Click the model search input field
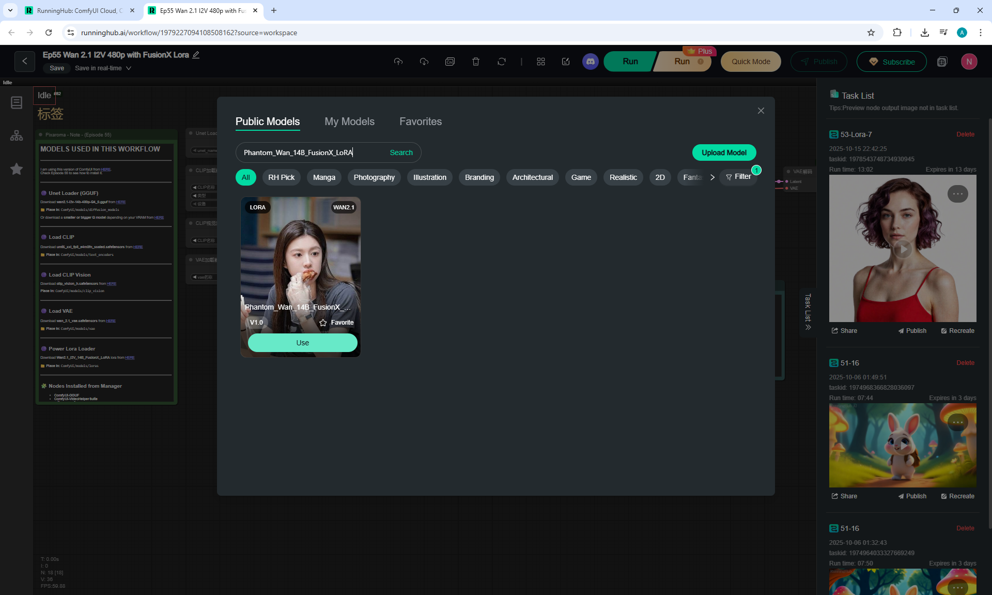992x595 pixels. (310, 152)
